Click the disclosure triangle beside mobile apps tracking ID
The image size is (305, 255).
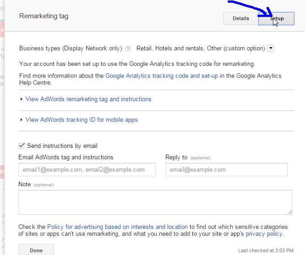[x=22, y=119]
